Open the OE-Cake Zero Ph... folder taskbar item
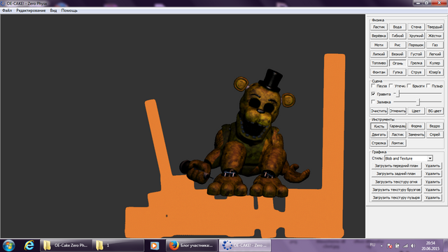Viewport: 448px width, 252px height. point(66,246)
